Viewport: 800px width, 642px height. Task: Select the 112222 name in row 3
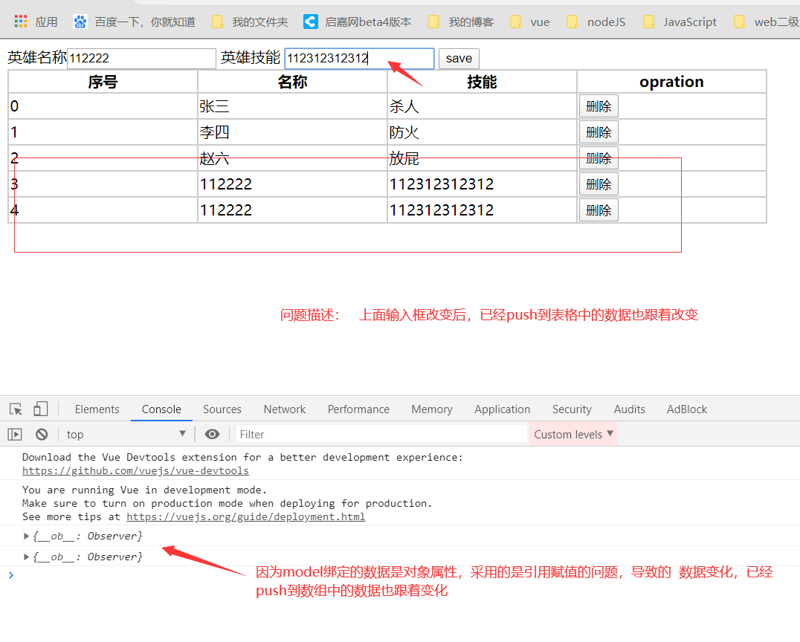pyautogui.click(x=292, y=184)
